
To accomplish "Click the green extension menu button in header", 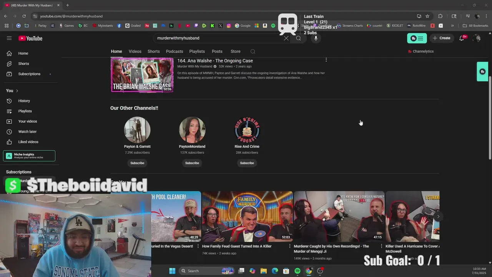I will coord(417,38).
